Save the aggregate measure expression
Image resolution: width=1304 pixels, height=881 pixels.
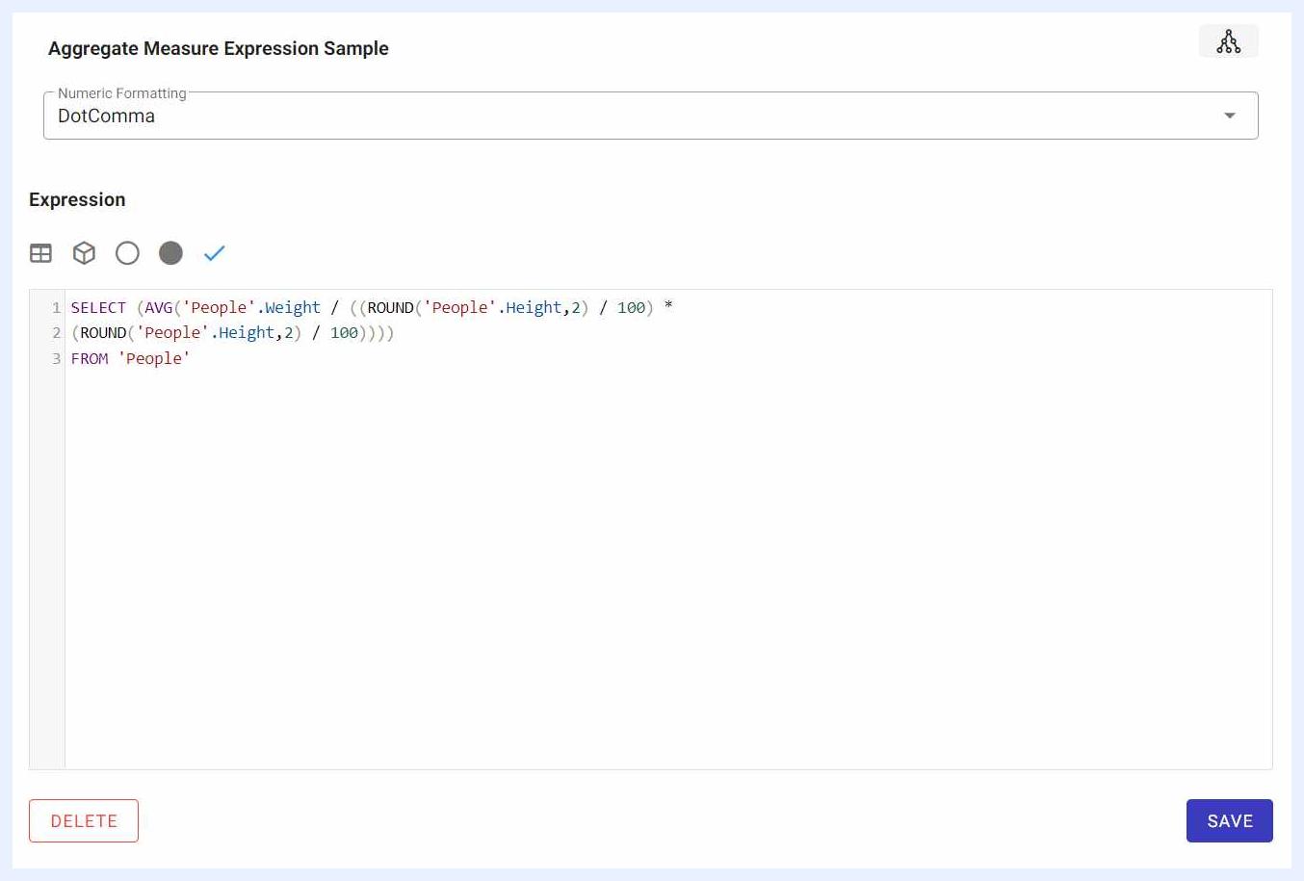[x=1230, y=821]
